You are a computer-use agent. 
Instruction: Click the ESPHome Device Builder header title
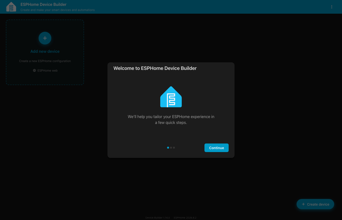click(x=44, y=4)
